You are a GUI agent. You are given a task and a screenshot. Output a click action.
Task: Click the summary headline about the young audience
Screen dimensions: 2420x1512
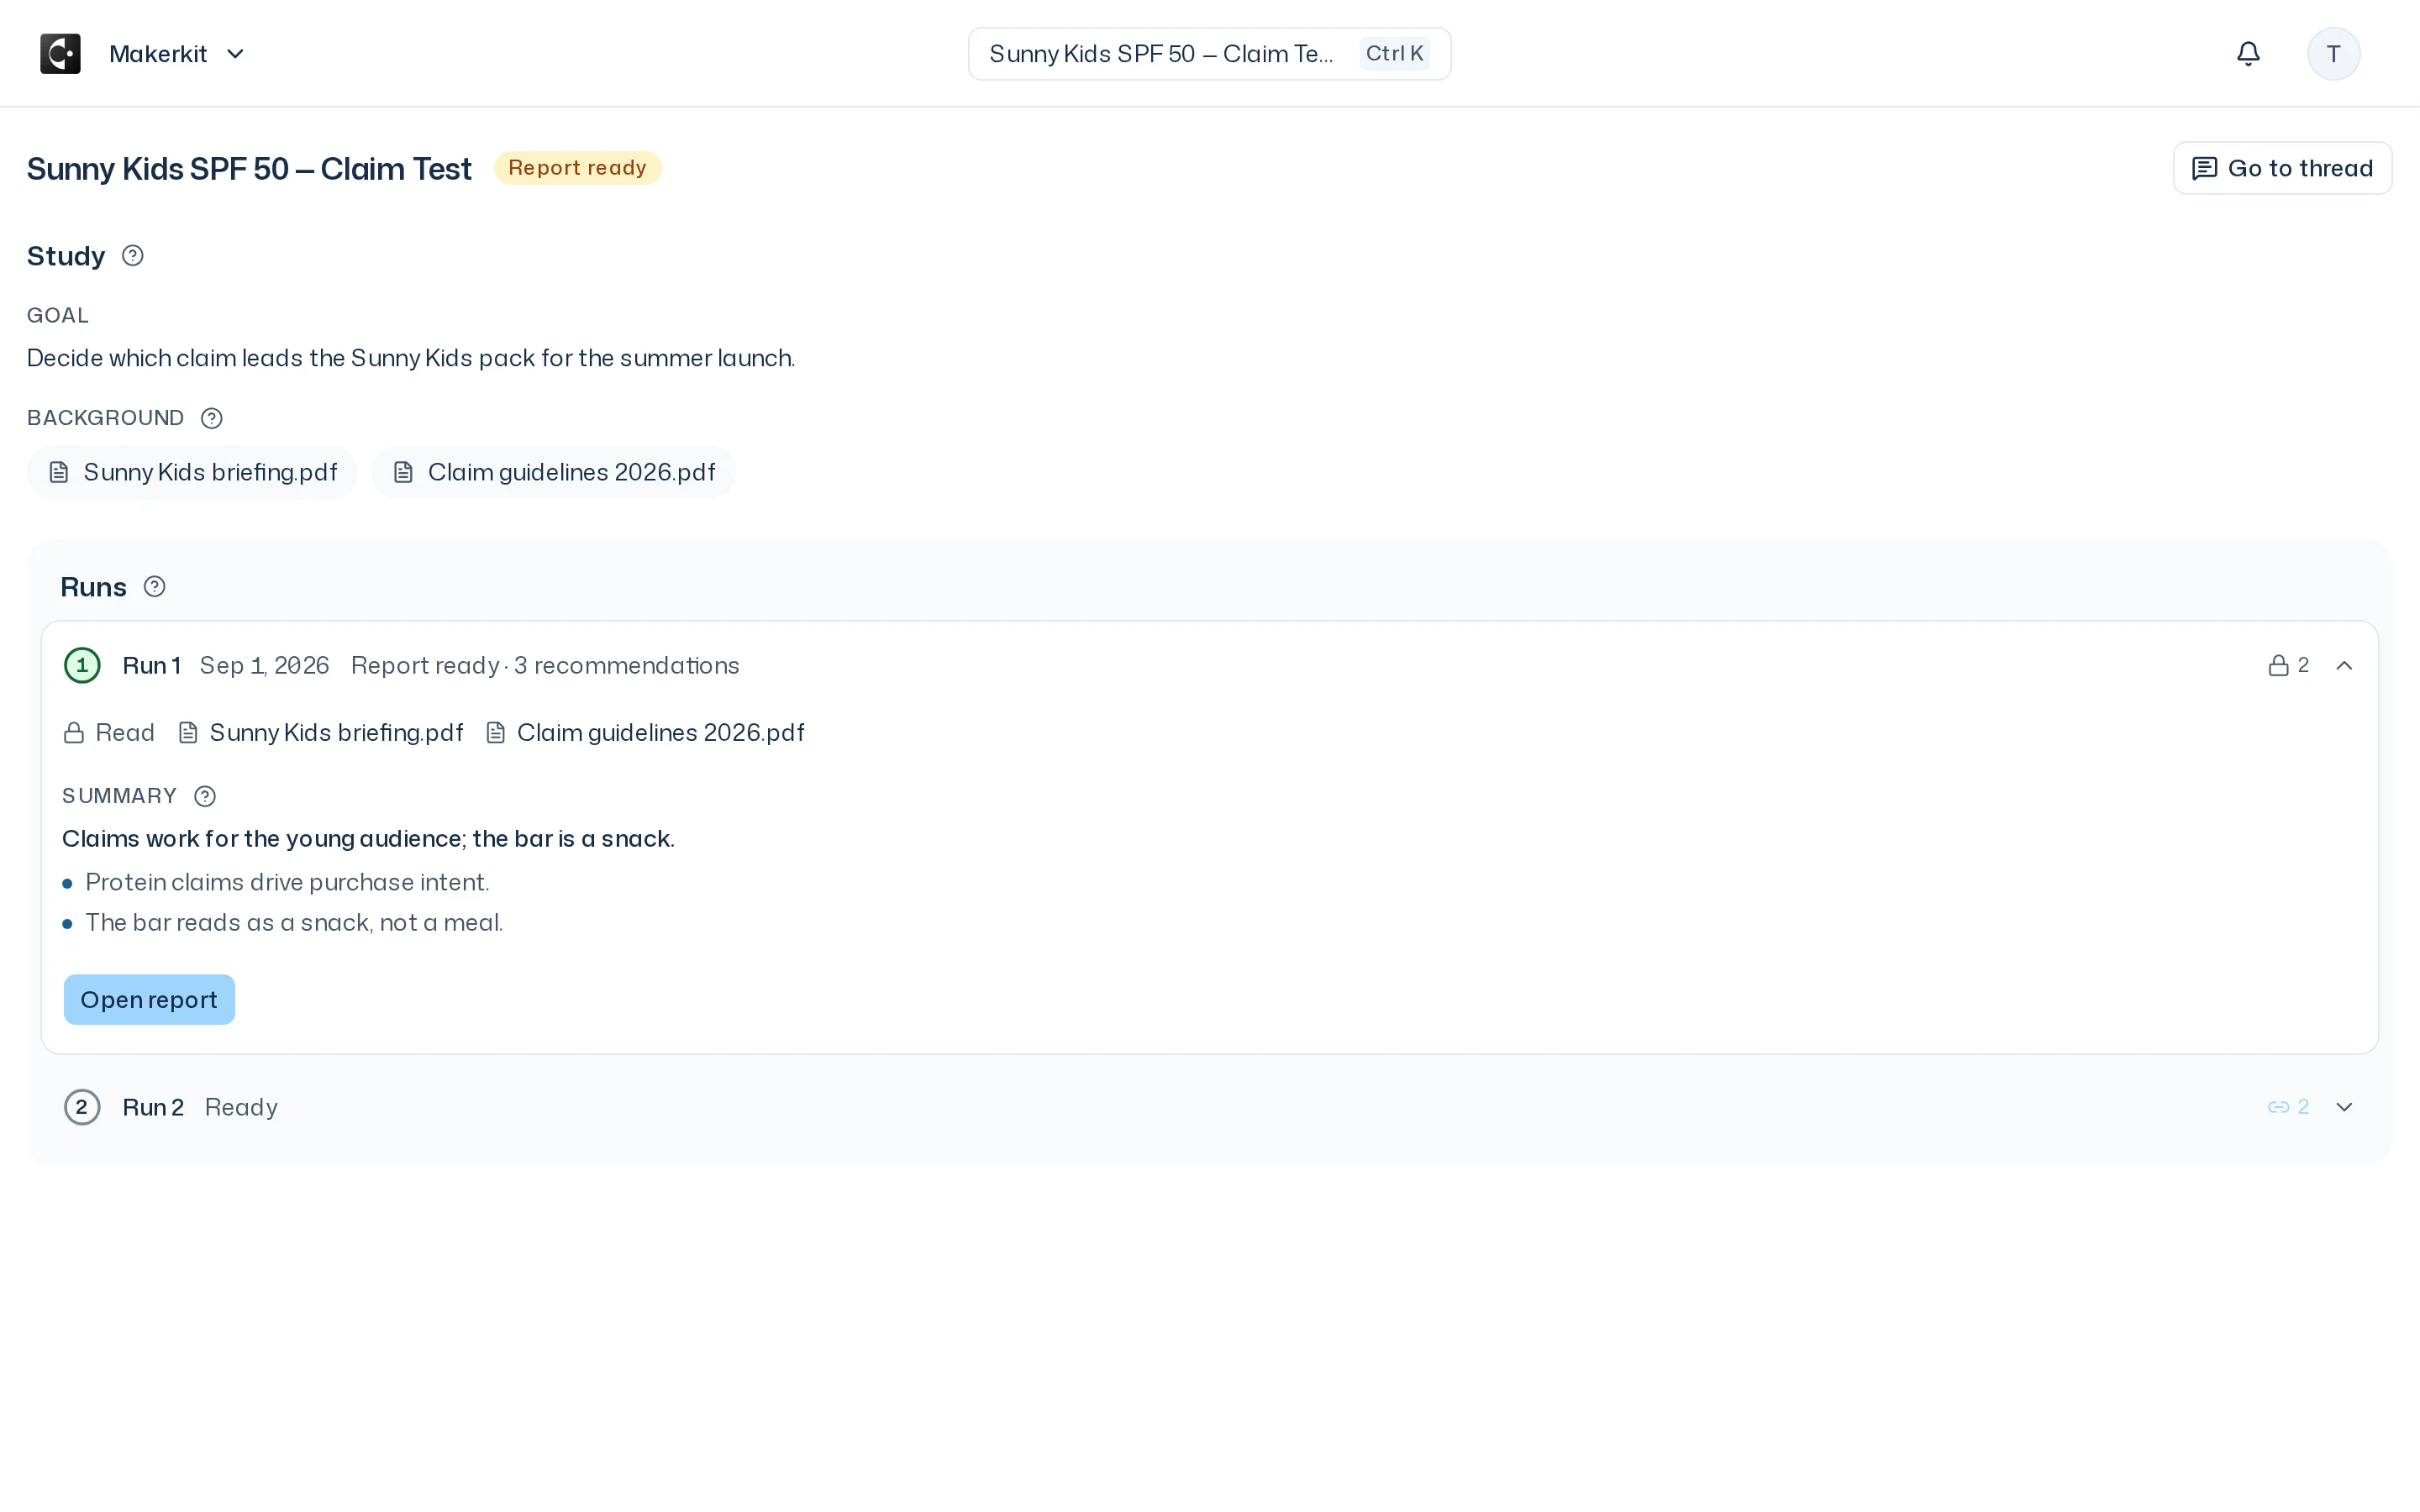[x=368, y=839]
